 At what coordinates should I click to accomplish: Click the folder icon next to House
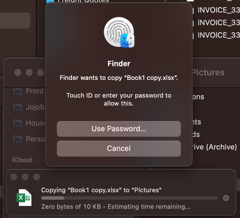pos(17,123)
